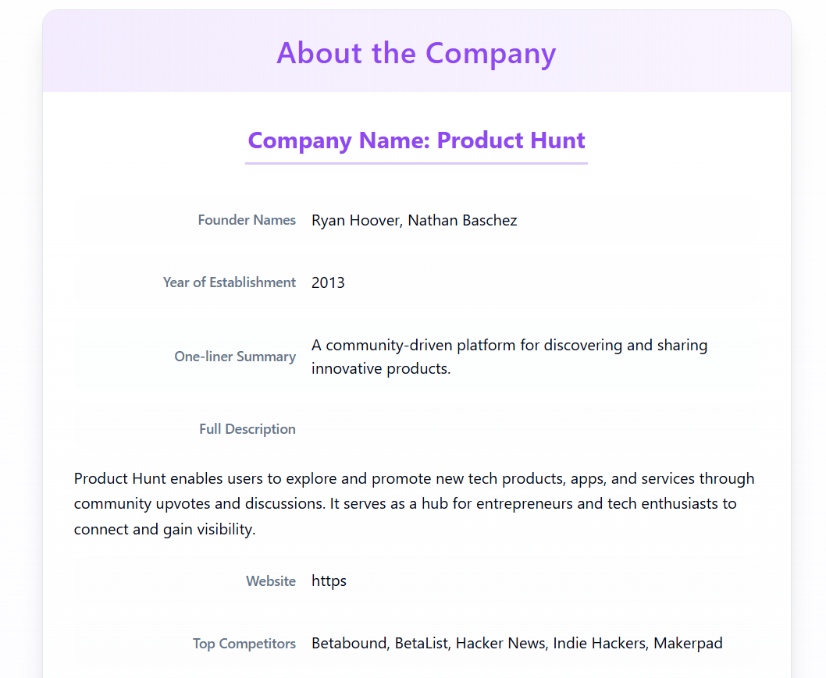Click the Product Hunt full description paragraph
The height and width of the screenshot is (678, 826).
[x=414, y=504]
